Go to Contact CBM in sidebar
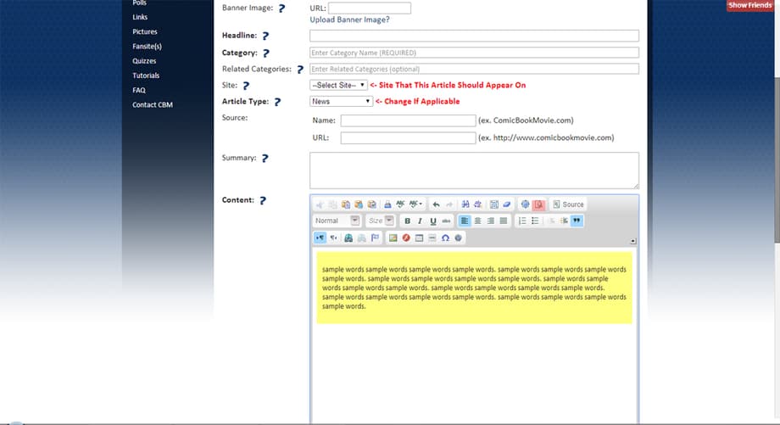This screenshot has width=780, height=425. point(153,104)
